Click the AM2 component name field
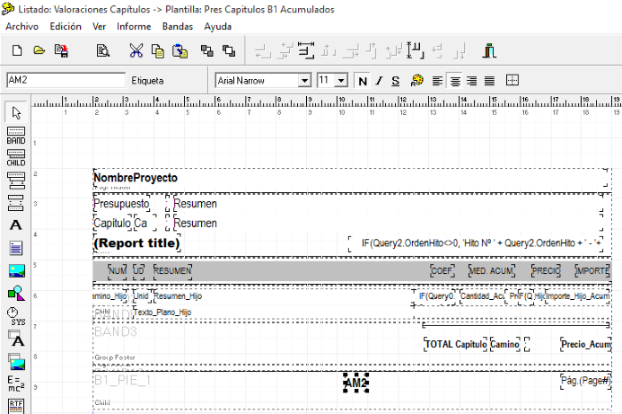Viewport: 622px width, 414px height. 65,80
